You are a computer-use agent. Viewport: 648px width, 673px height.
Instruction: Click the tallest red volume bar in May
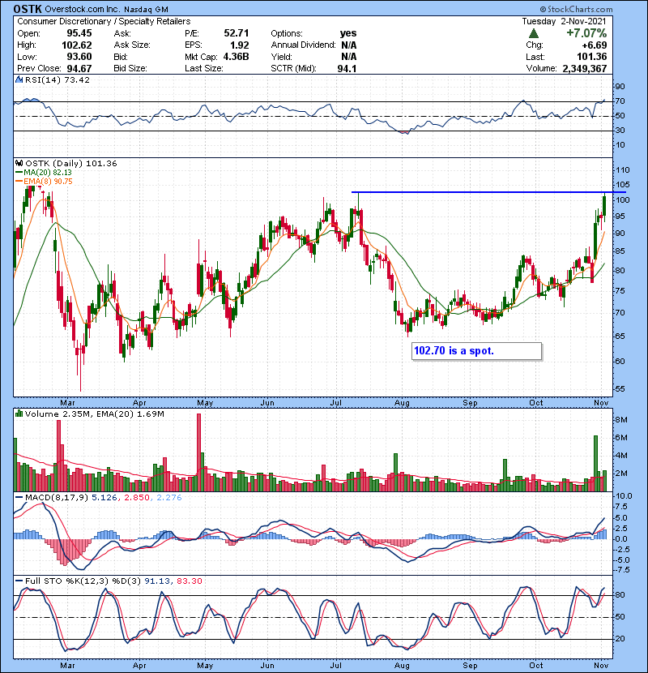pos(198,452)
